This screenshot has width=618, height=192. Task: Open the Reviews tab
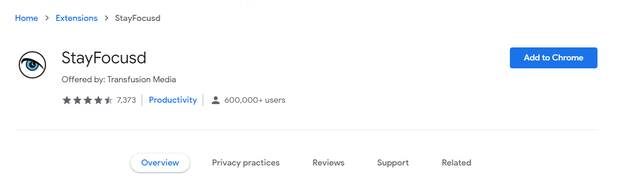329,163
